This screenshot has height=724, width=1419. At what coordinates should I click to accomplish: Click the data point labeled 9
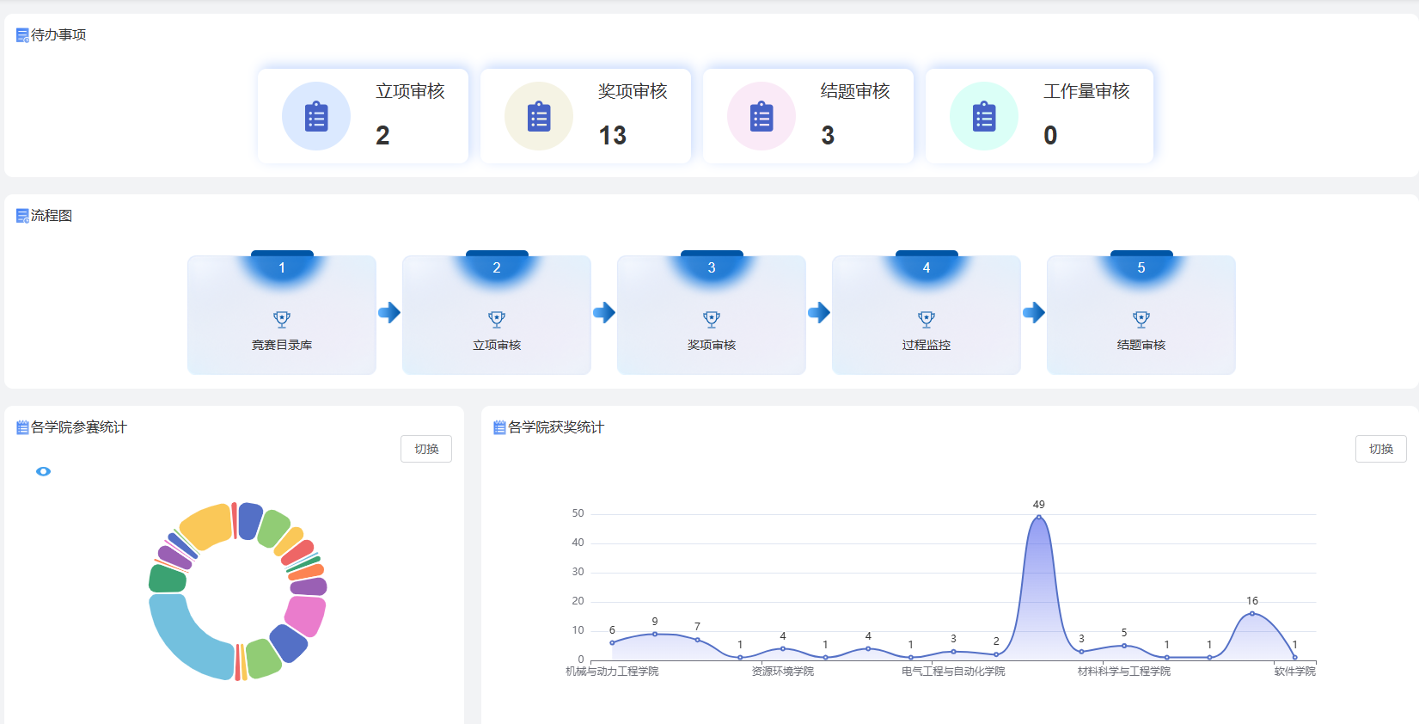[x=655, y=634]
